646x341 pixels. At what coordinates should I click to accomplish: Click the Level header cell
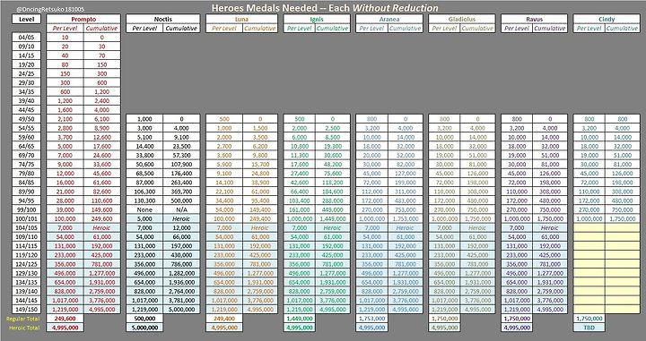point(26,19)
